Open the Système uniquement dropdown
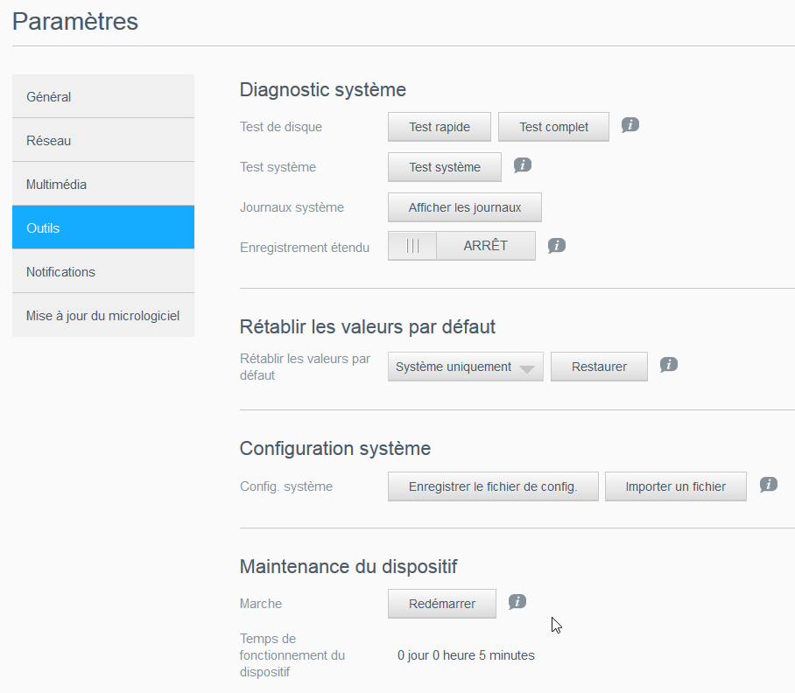Screen dimensions: 795x693 (x=465, y=367)
